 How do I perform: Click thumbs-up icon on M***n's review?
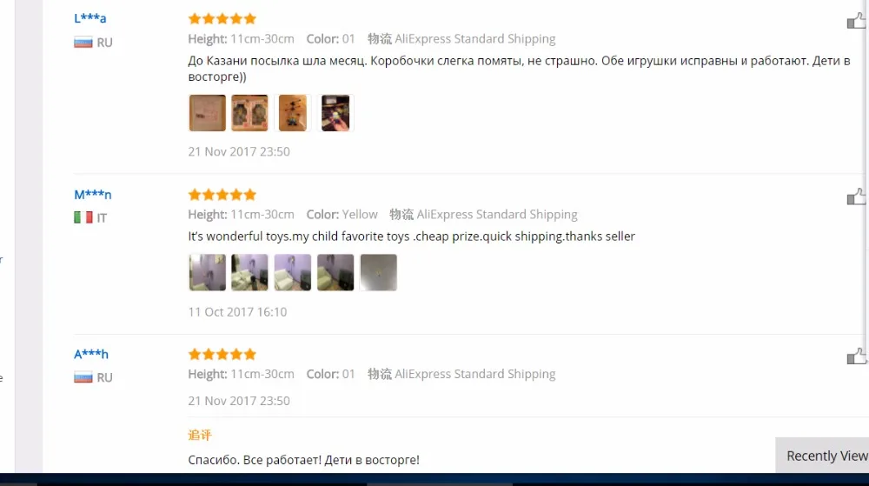click(x=856, y=196)
